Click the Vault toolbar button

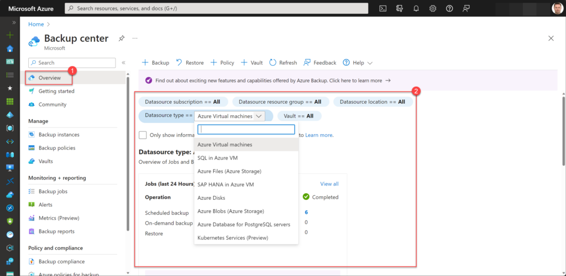click(x=251, y=63)
